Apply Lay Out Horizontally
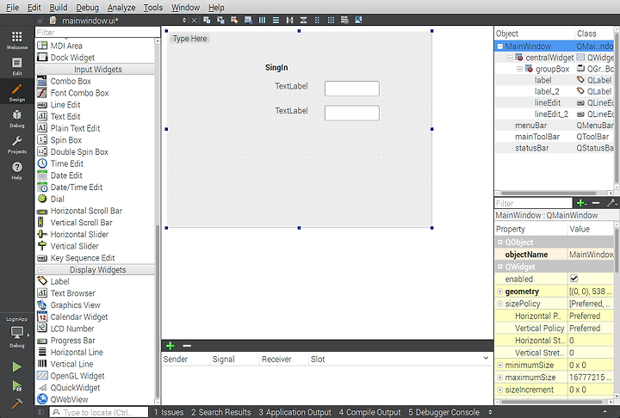Screen dimensions: 620x418 point(262,20)
